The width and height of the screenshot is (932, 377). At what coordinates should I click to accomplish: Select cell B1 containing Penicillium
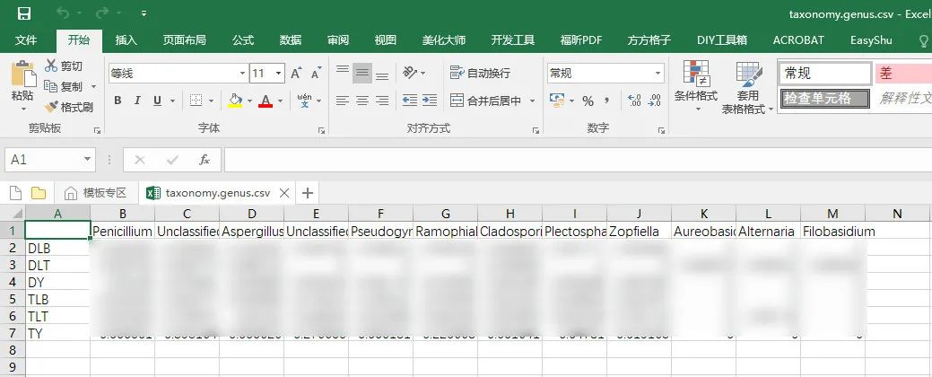(123, 232)
